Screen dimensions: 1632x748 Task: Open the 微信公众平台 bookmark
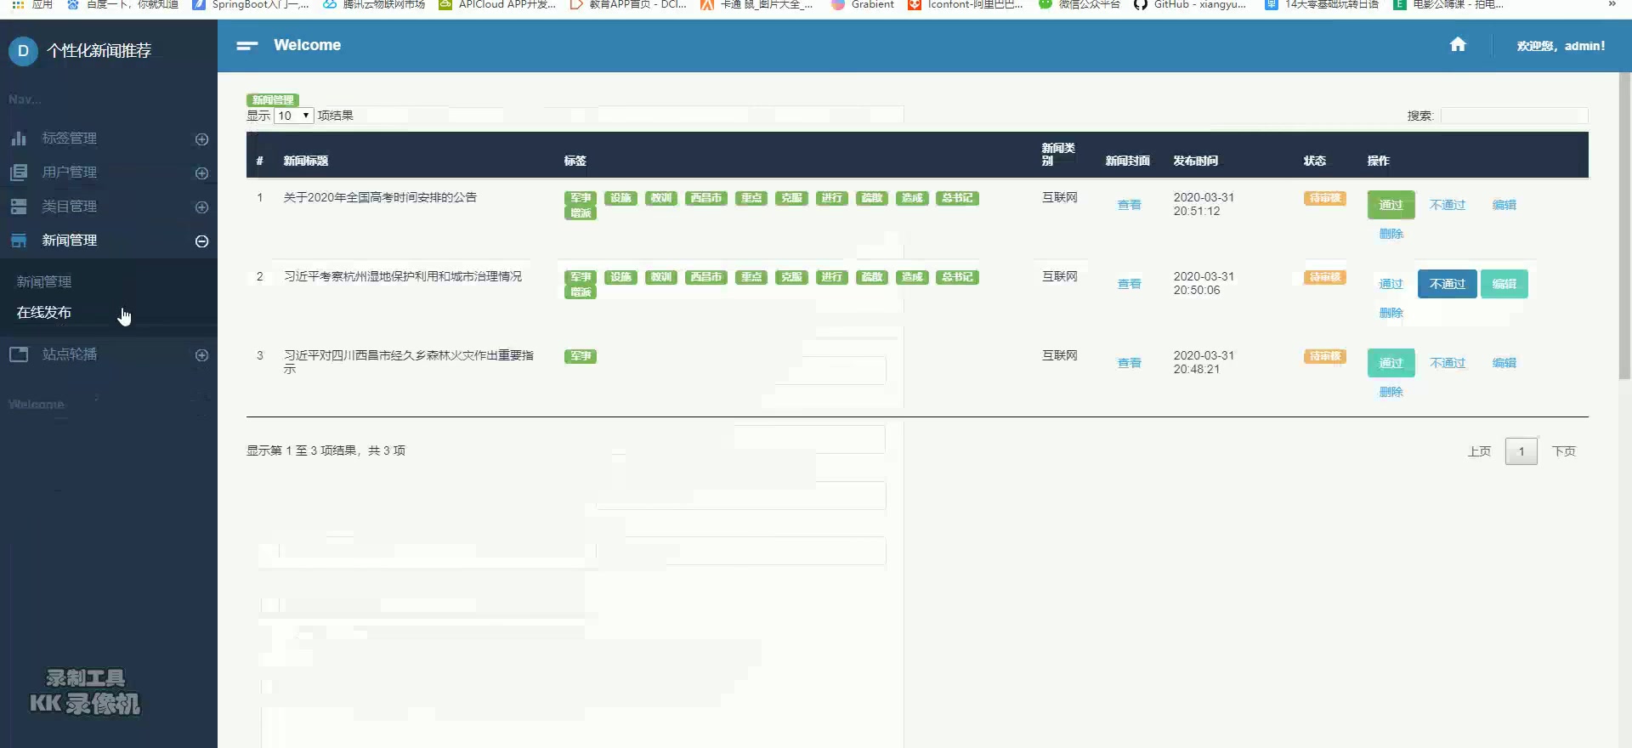coord(1079,4)
